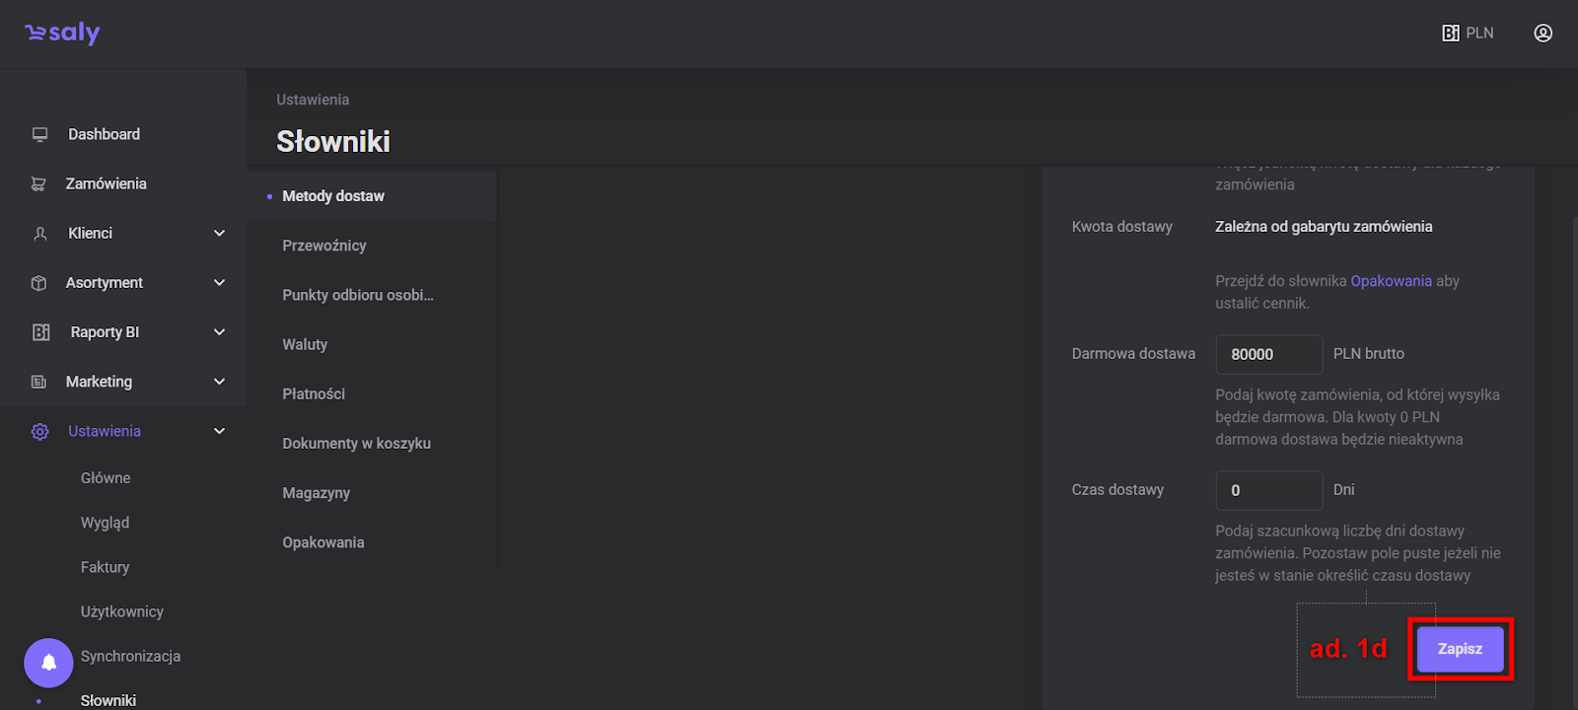Viewport: 1578px width, 710px height.
Task: Expand the Raporty BI chevron
Action: 219,332
